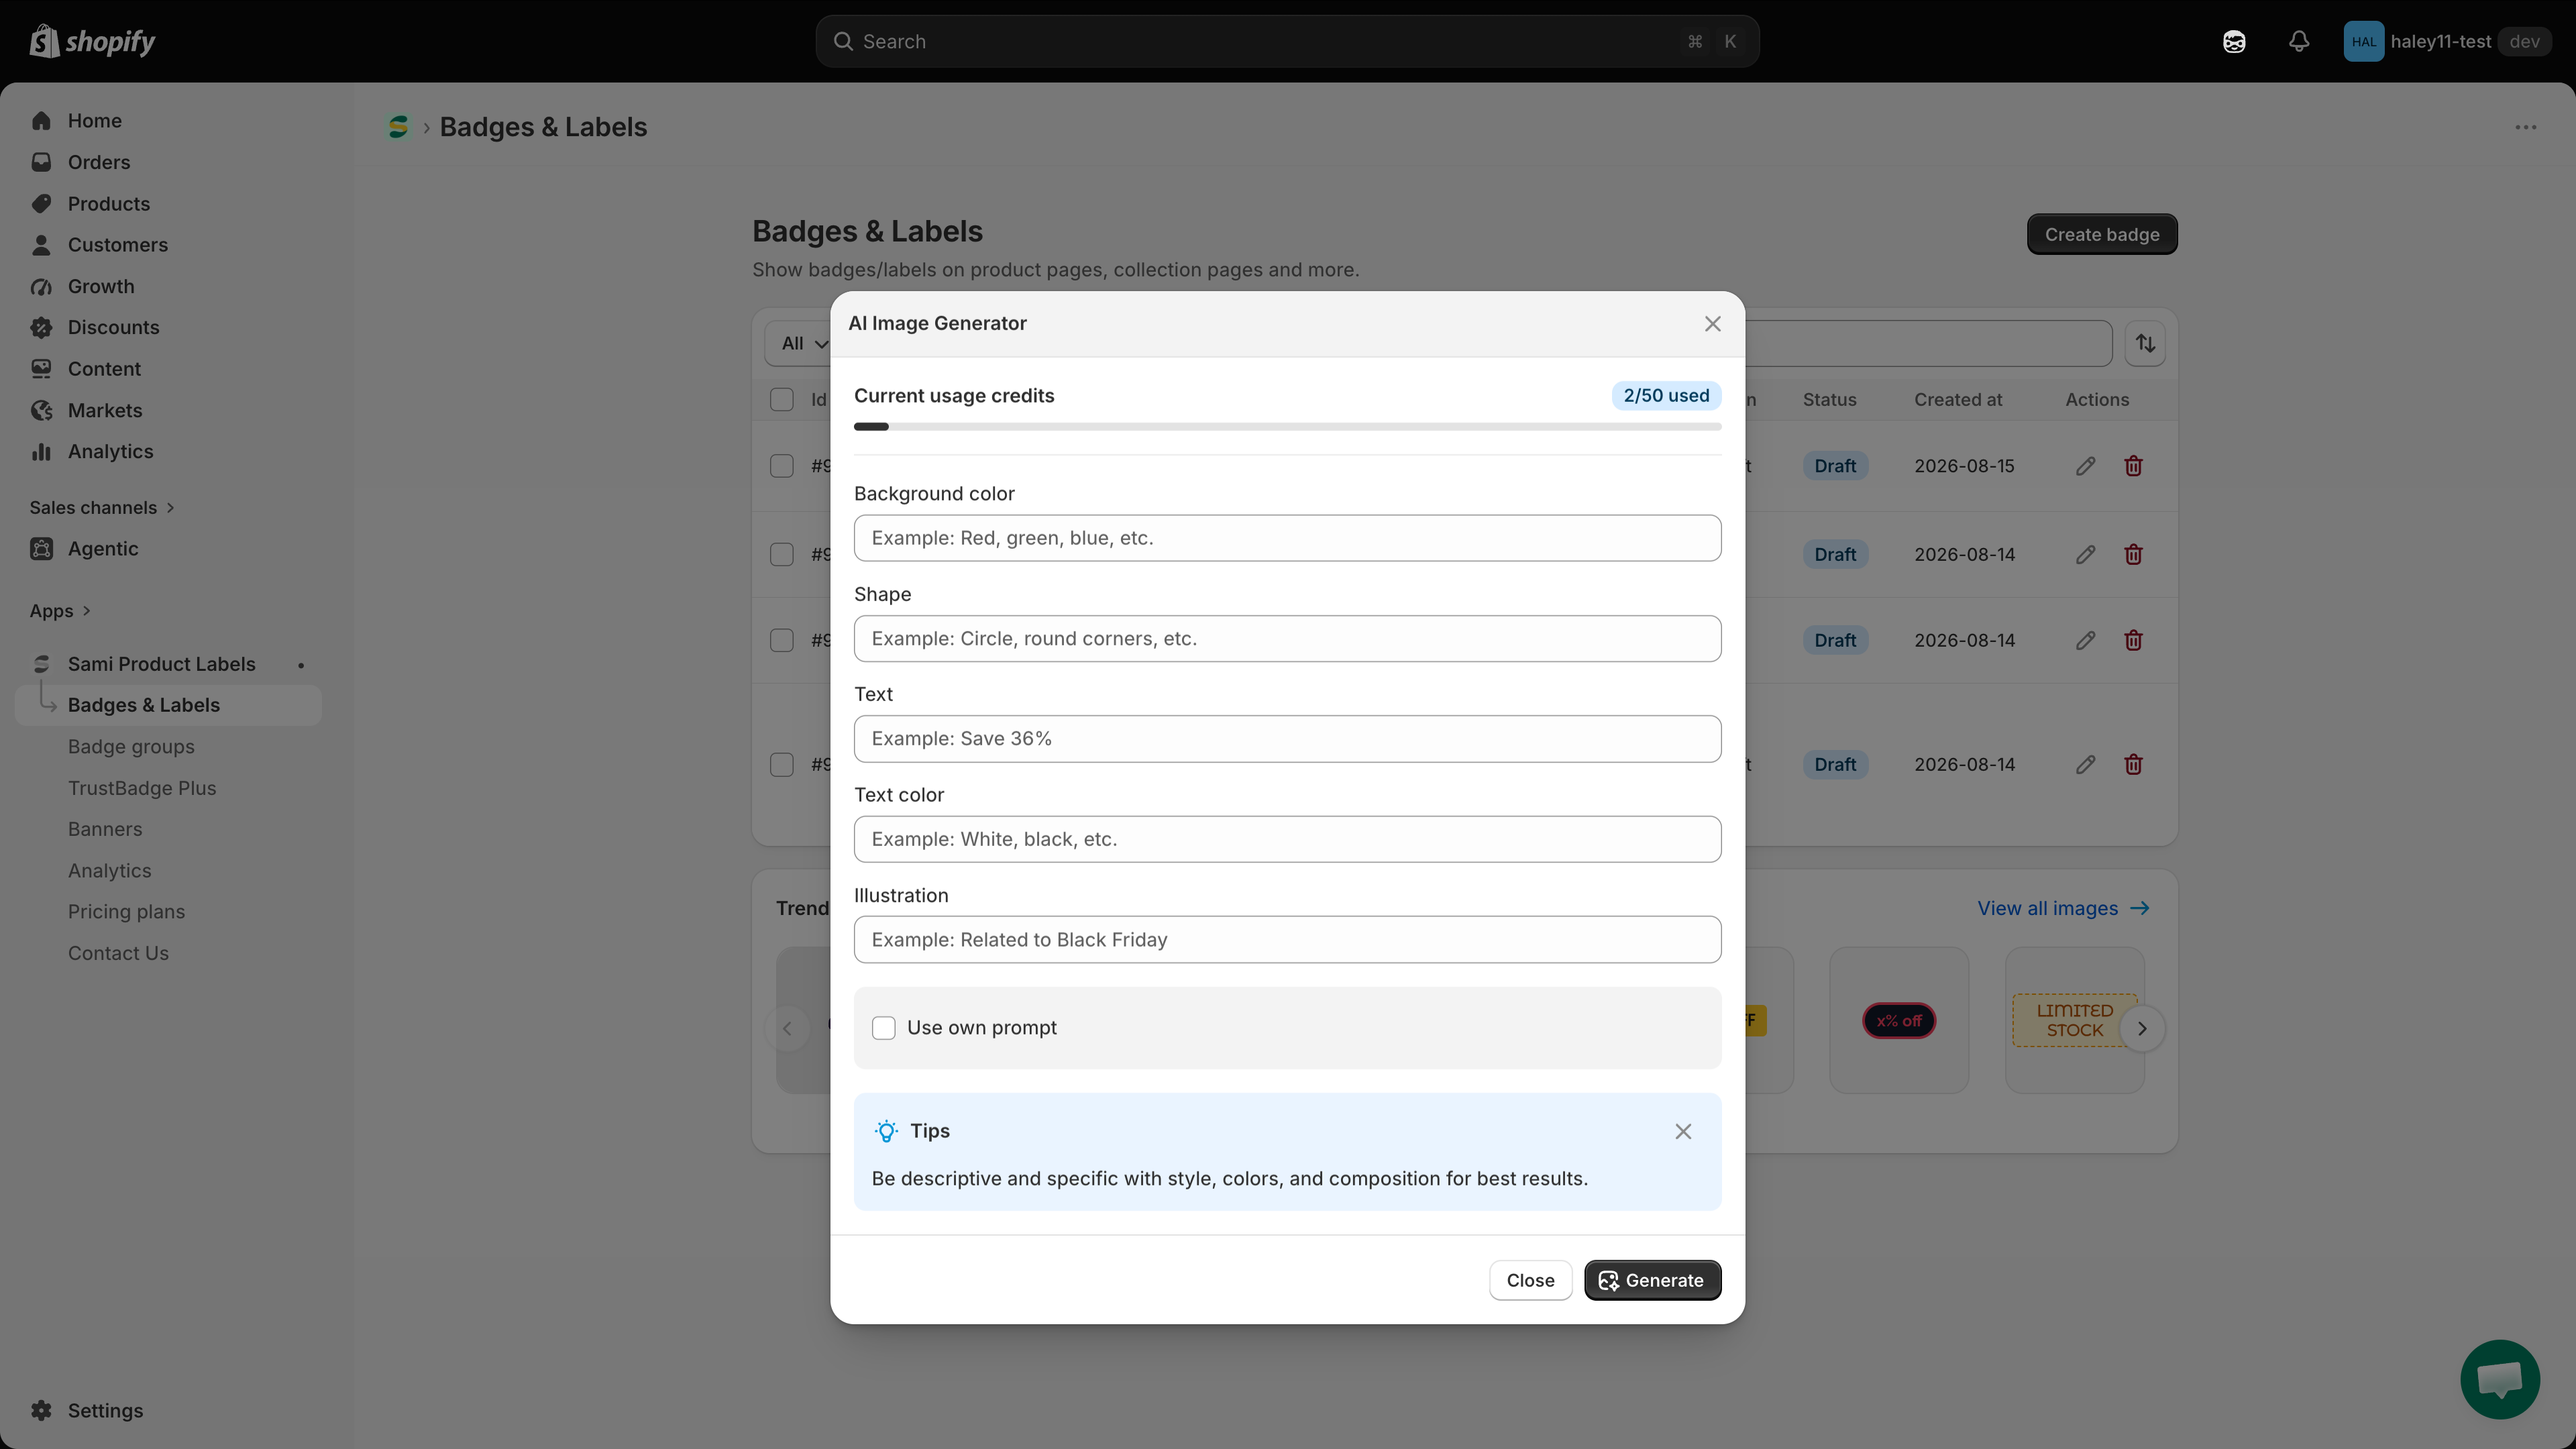This screenshot has width=2576, height=1449.
Task: Focus the Background color field
Action: pos(1287,538)
